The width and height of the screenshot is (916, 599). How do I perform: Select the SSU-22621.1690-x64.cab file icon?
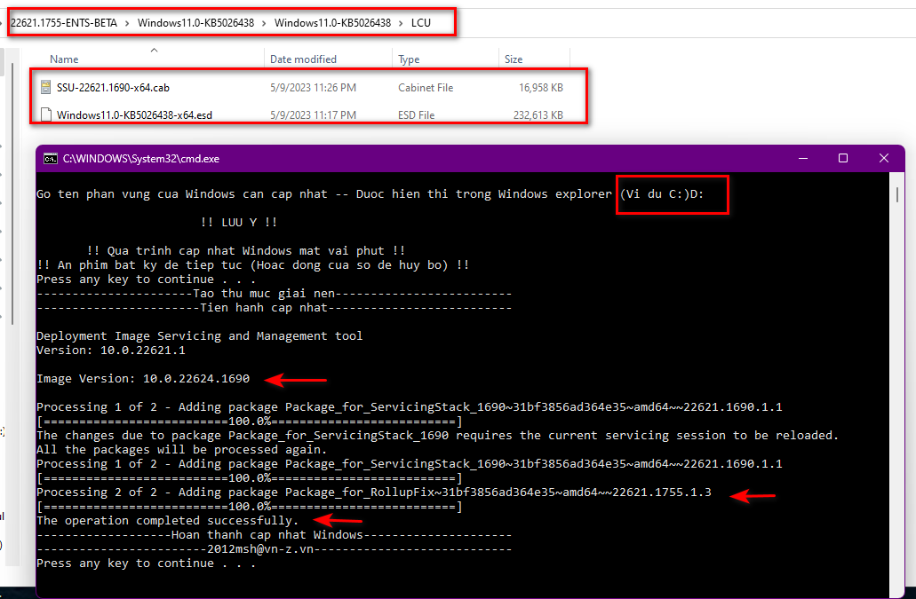(45, 88)
